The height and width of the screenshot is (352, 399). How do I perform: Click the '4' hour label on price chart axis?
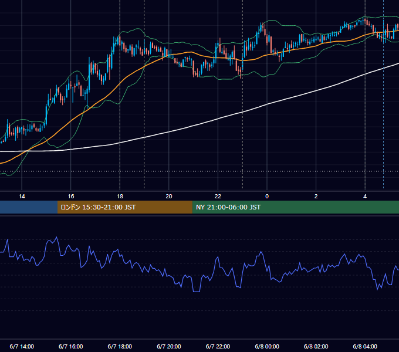pyautogui.click(x=365, y=197)
